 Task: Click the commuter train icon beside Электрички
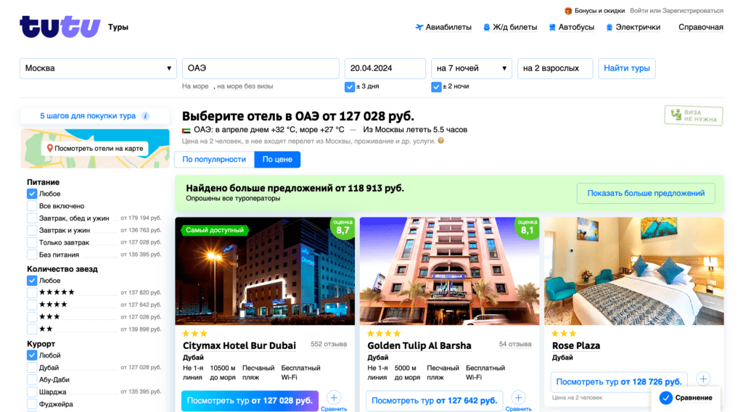(x=609, y=28)
